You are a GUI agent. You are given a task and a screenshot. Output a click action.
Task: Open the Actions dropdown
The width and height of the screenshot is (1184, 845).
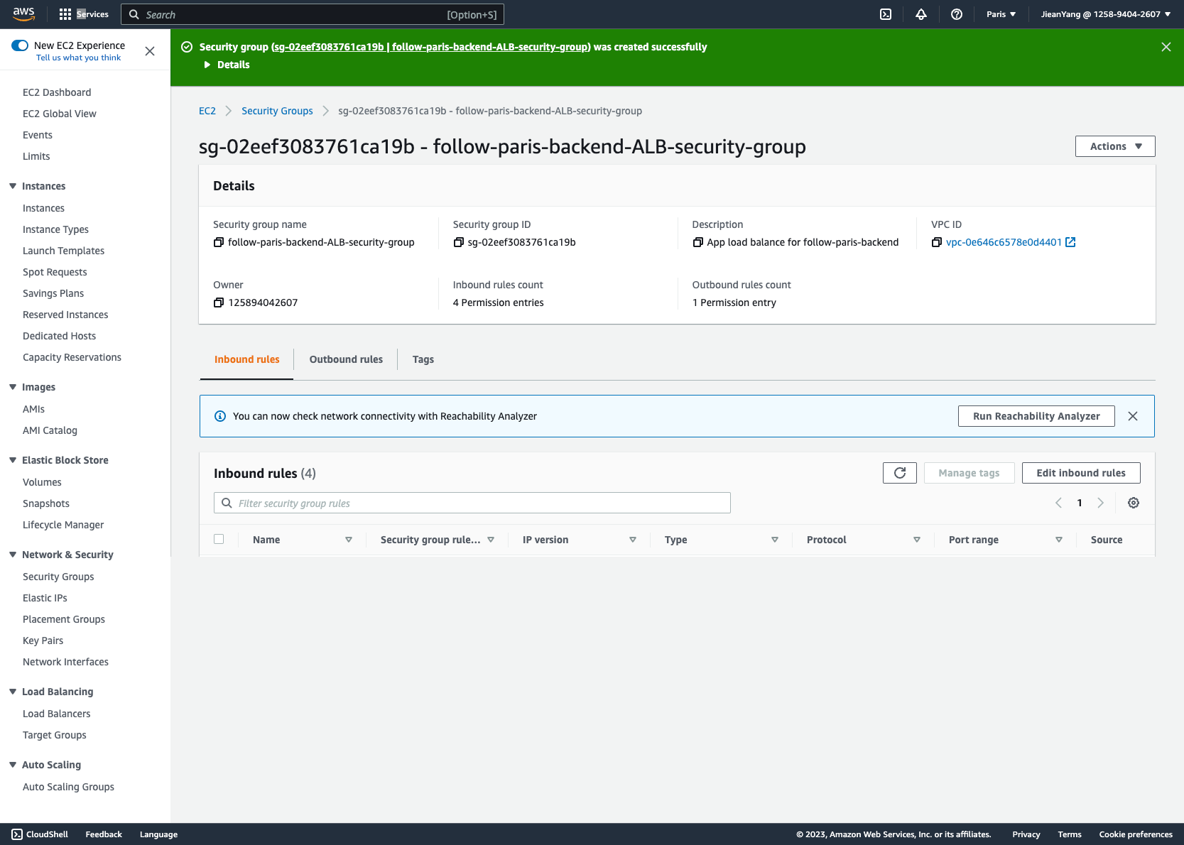click(x=1115, y=146)
